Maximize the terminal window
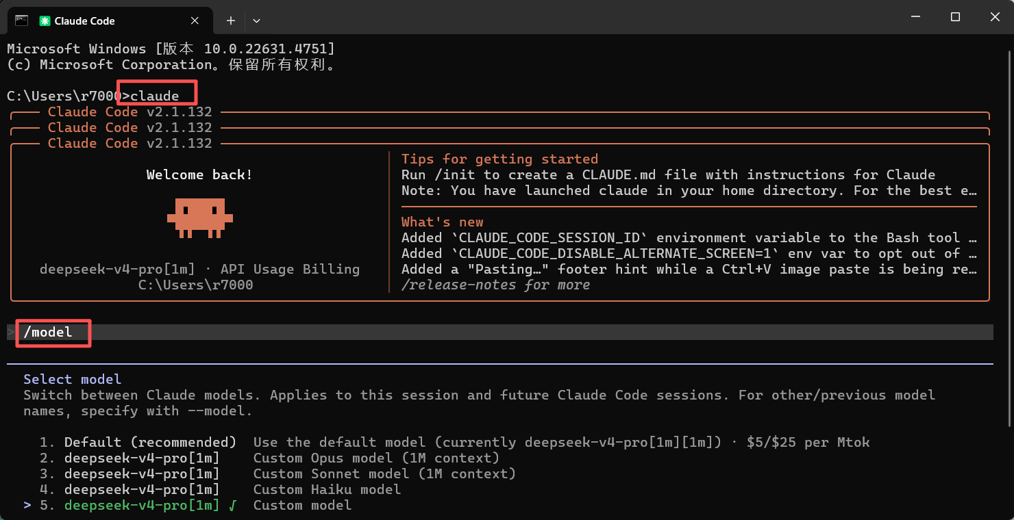Image resolution: width=1014 pixels, height=520 pixels. 955,17
